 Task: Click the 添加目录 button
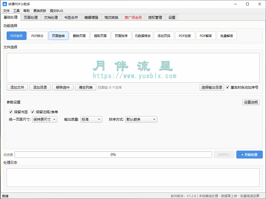[x=40, y=87]
